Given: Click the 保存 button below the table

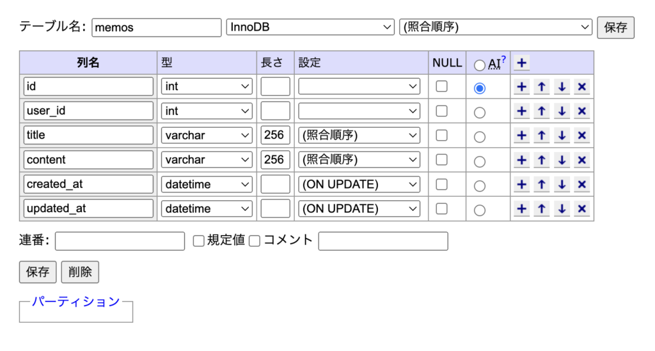Looking at the screenshot, I should (x=38, y=272).
